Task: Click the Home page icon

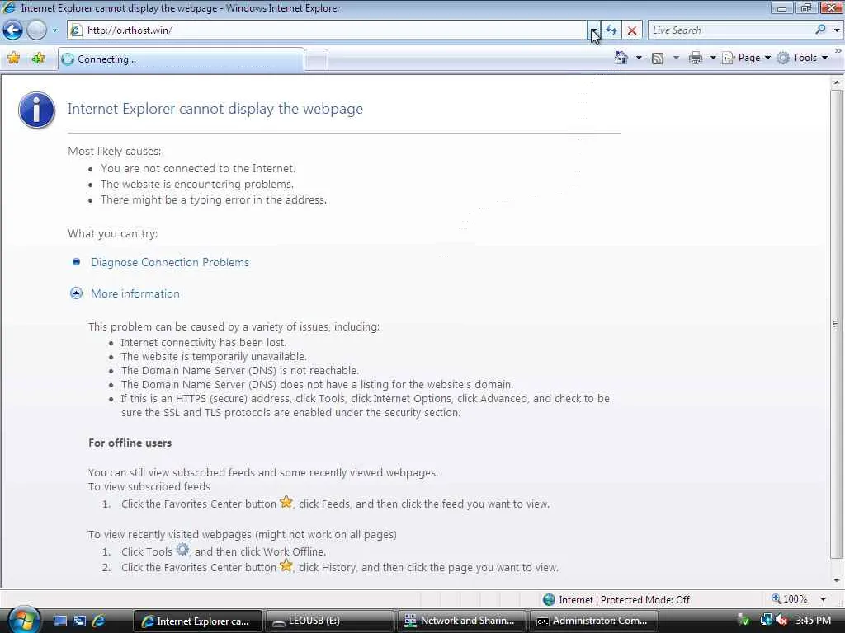Action: [x=621, y=58]
